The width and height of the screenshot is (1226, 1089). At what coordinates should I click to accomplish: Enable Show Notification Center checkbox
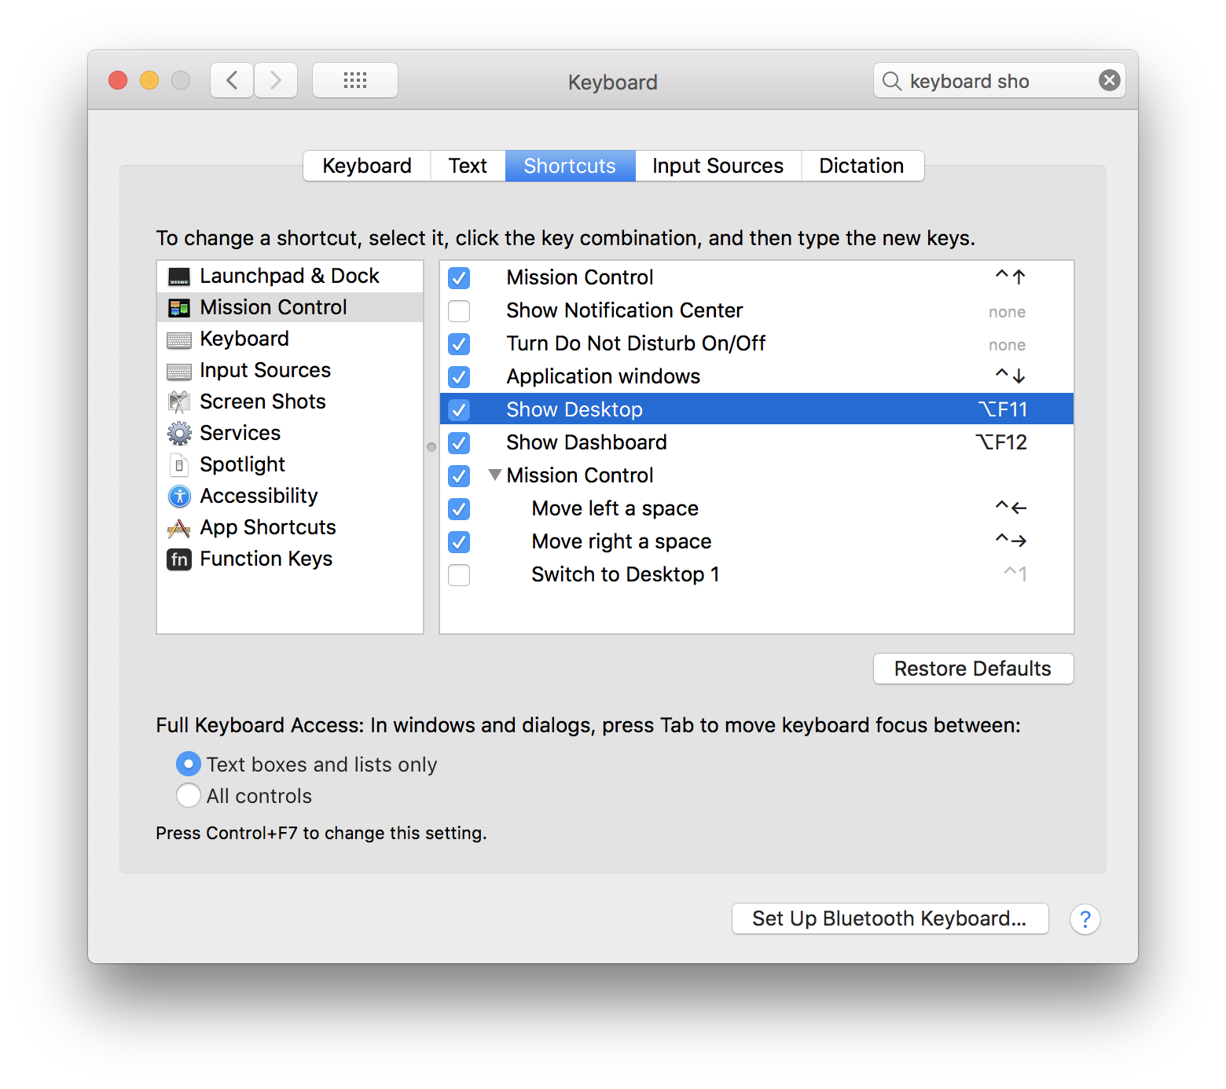pos(459,311)
